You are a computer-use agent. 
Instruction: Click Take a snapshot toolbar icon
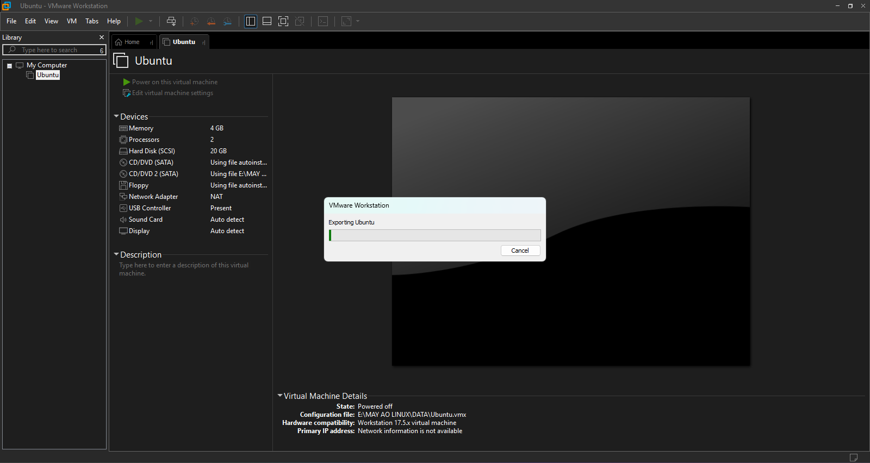(x=194, y=21)
